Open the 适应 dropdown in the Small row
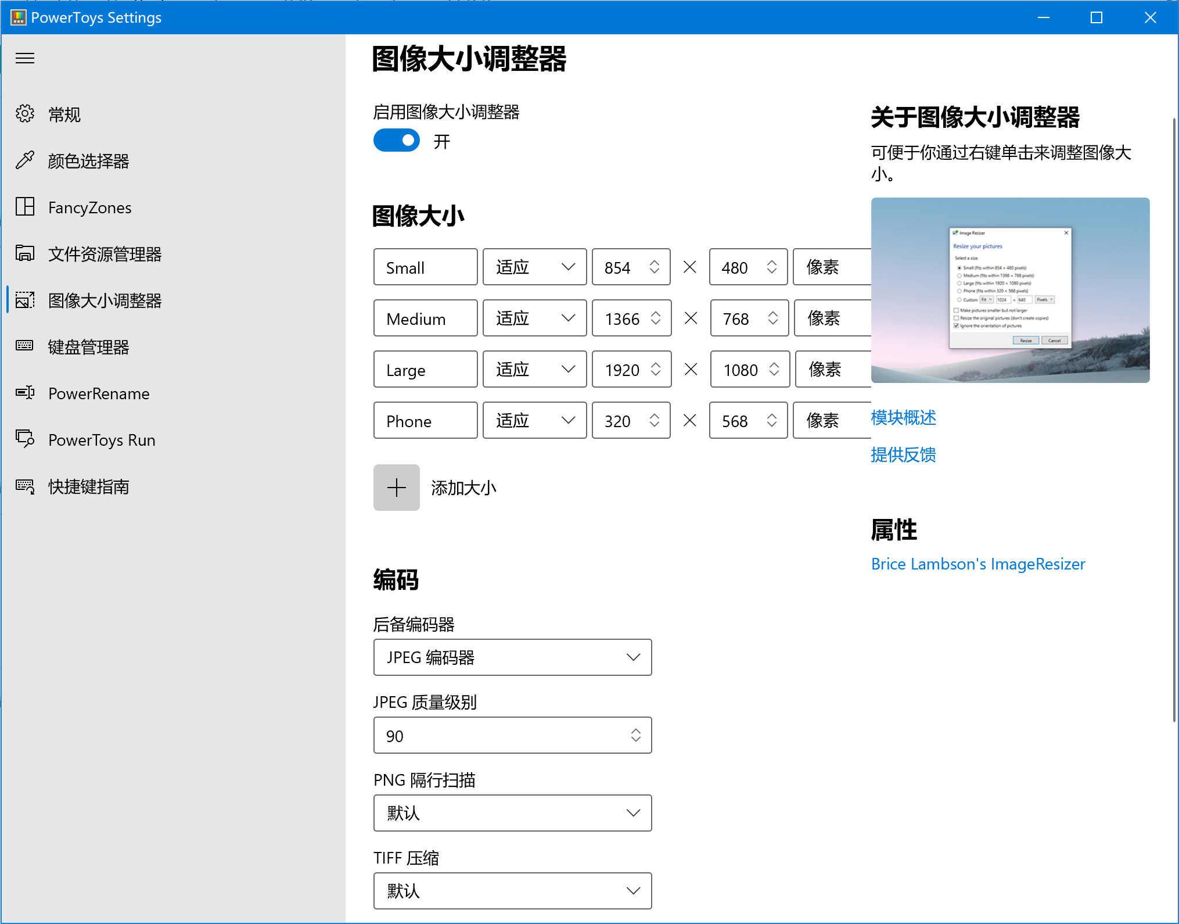1179x924 pixels. pyautogui.click(x=534, y=267)
